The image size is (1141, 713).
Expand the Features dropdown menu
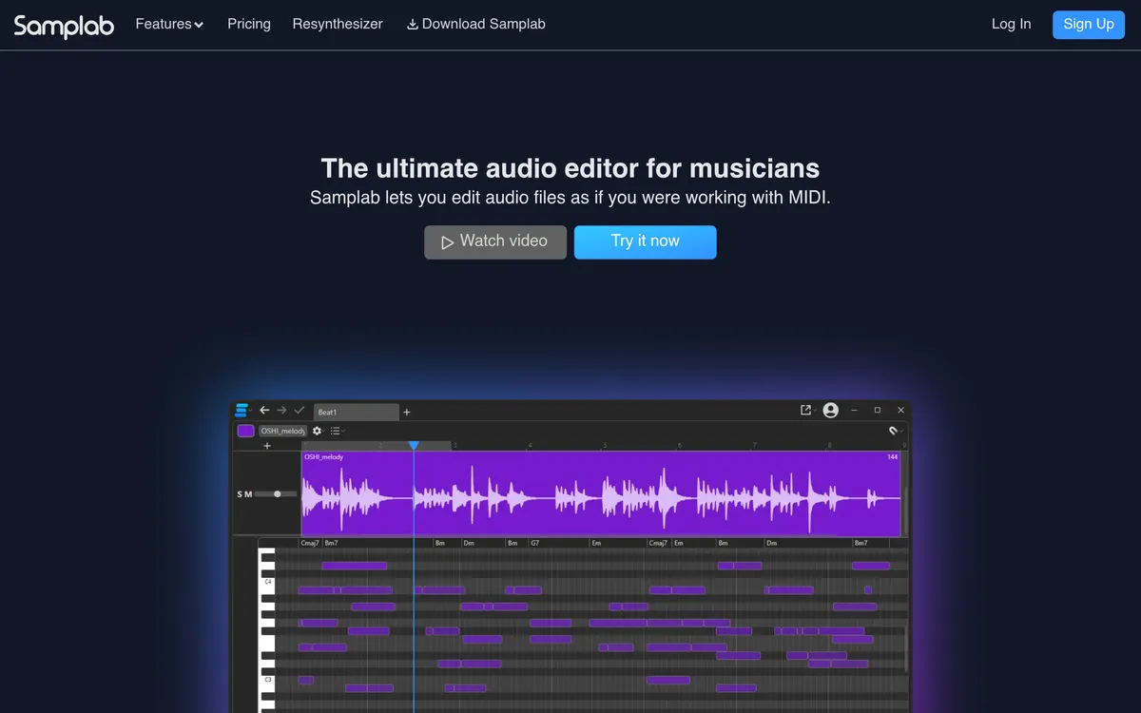pos(169,25)
